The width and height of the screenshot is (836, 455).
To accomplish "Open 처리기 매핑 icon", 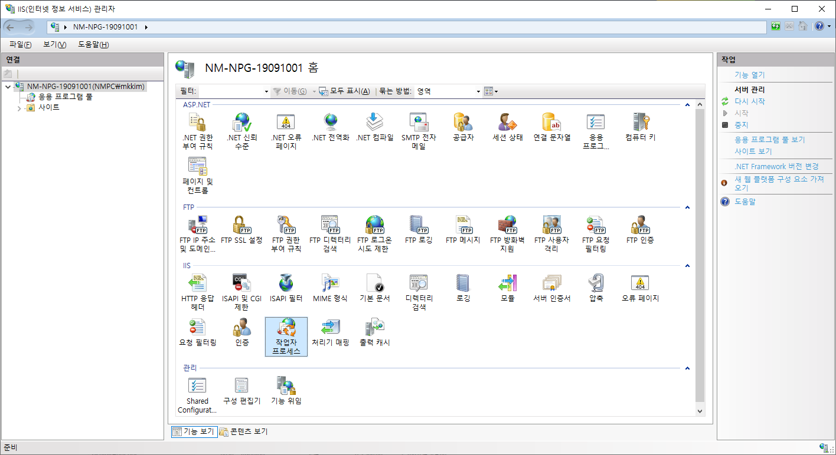I will click(x=330, y=333).
